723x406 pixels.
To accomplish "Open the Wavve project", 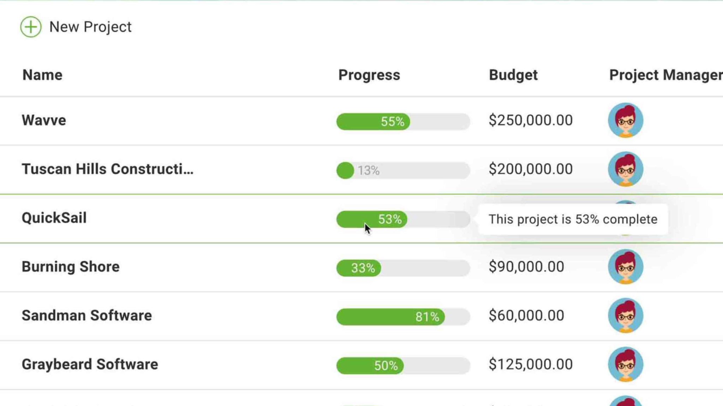I will point(43,120).
